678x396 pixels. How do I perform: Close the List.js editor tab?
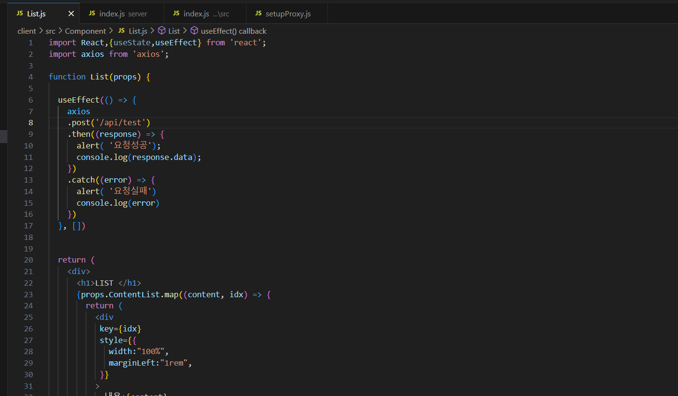click(x=71, y=13)
